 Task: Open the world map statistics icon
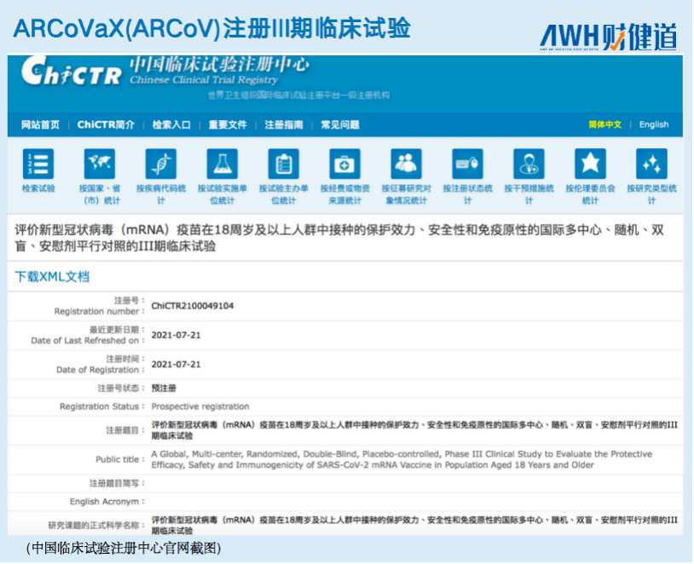(100, 164)
